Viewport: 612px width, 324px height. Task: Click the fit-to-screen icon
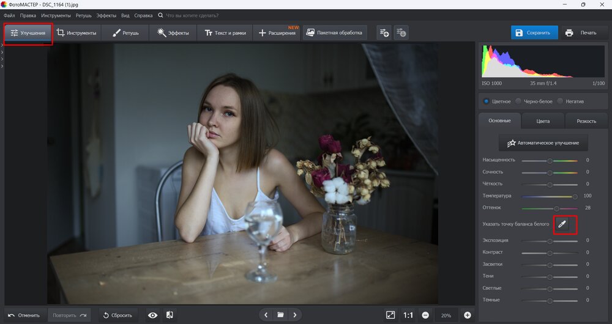click(x=390, y=315)
